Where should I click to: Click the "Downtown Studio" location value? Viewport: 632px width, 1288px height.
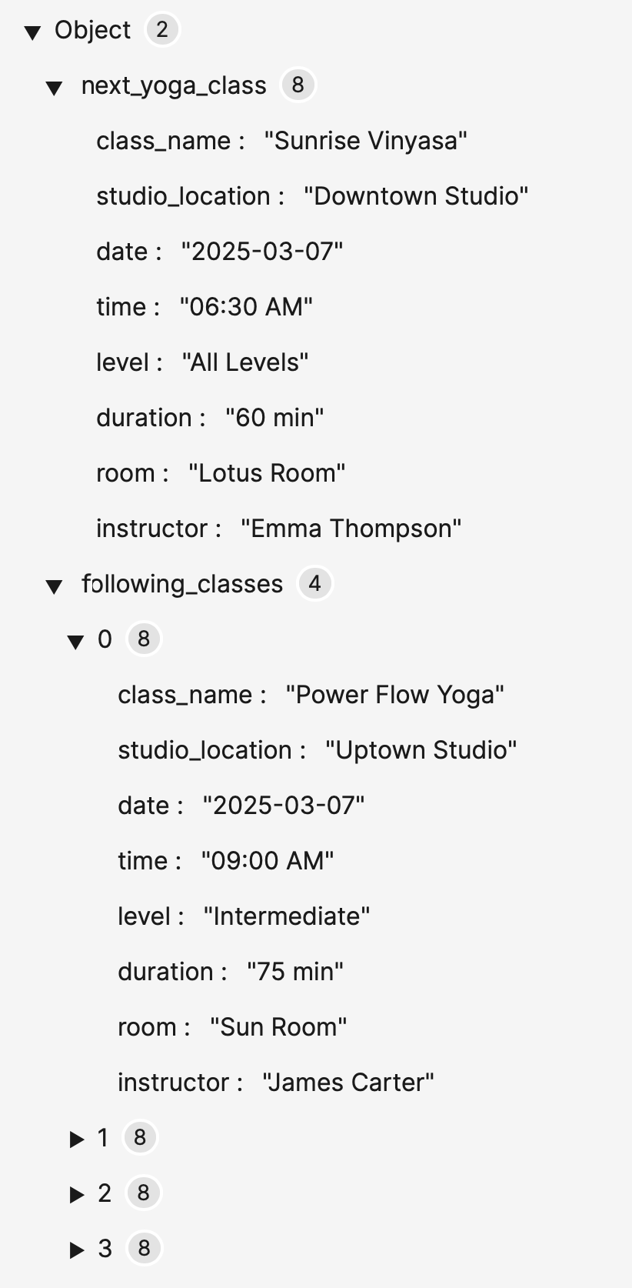(x=416, y=196)
